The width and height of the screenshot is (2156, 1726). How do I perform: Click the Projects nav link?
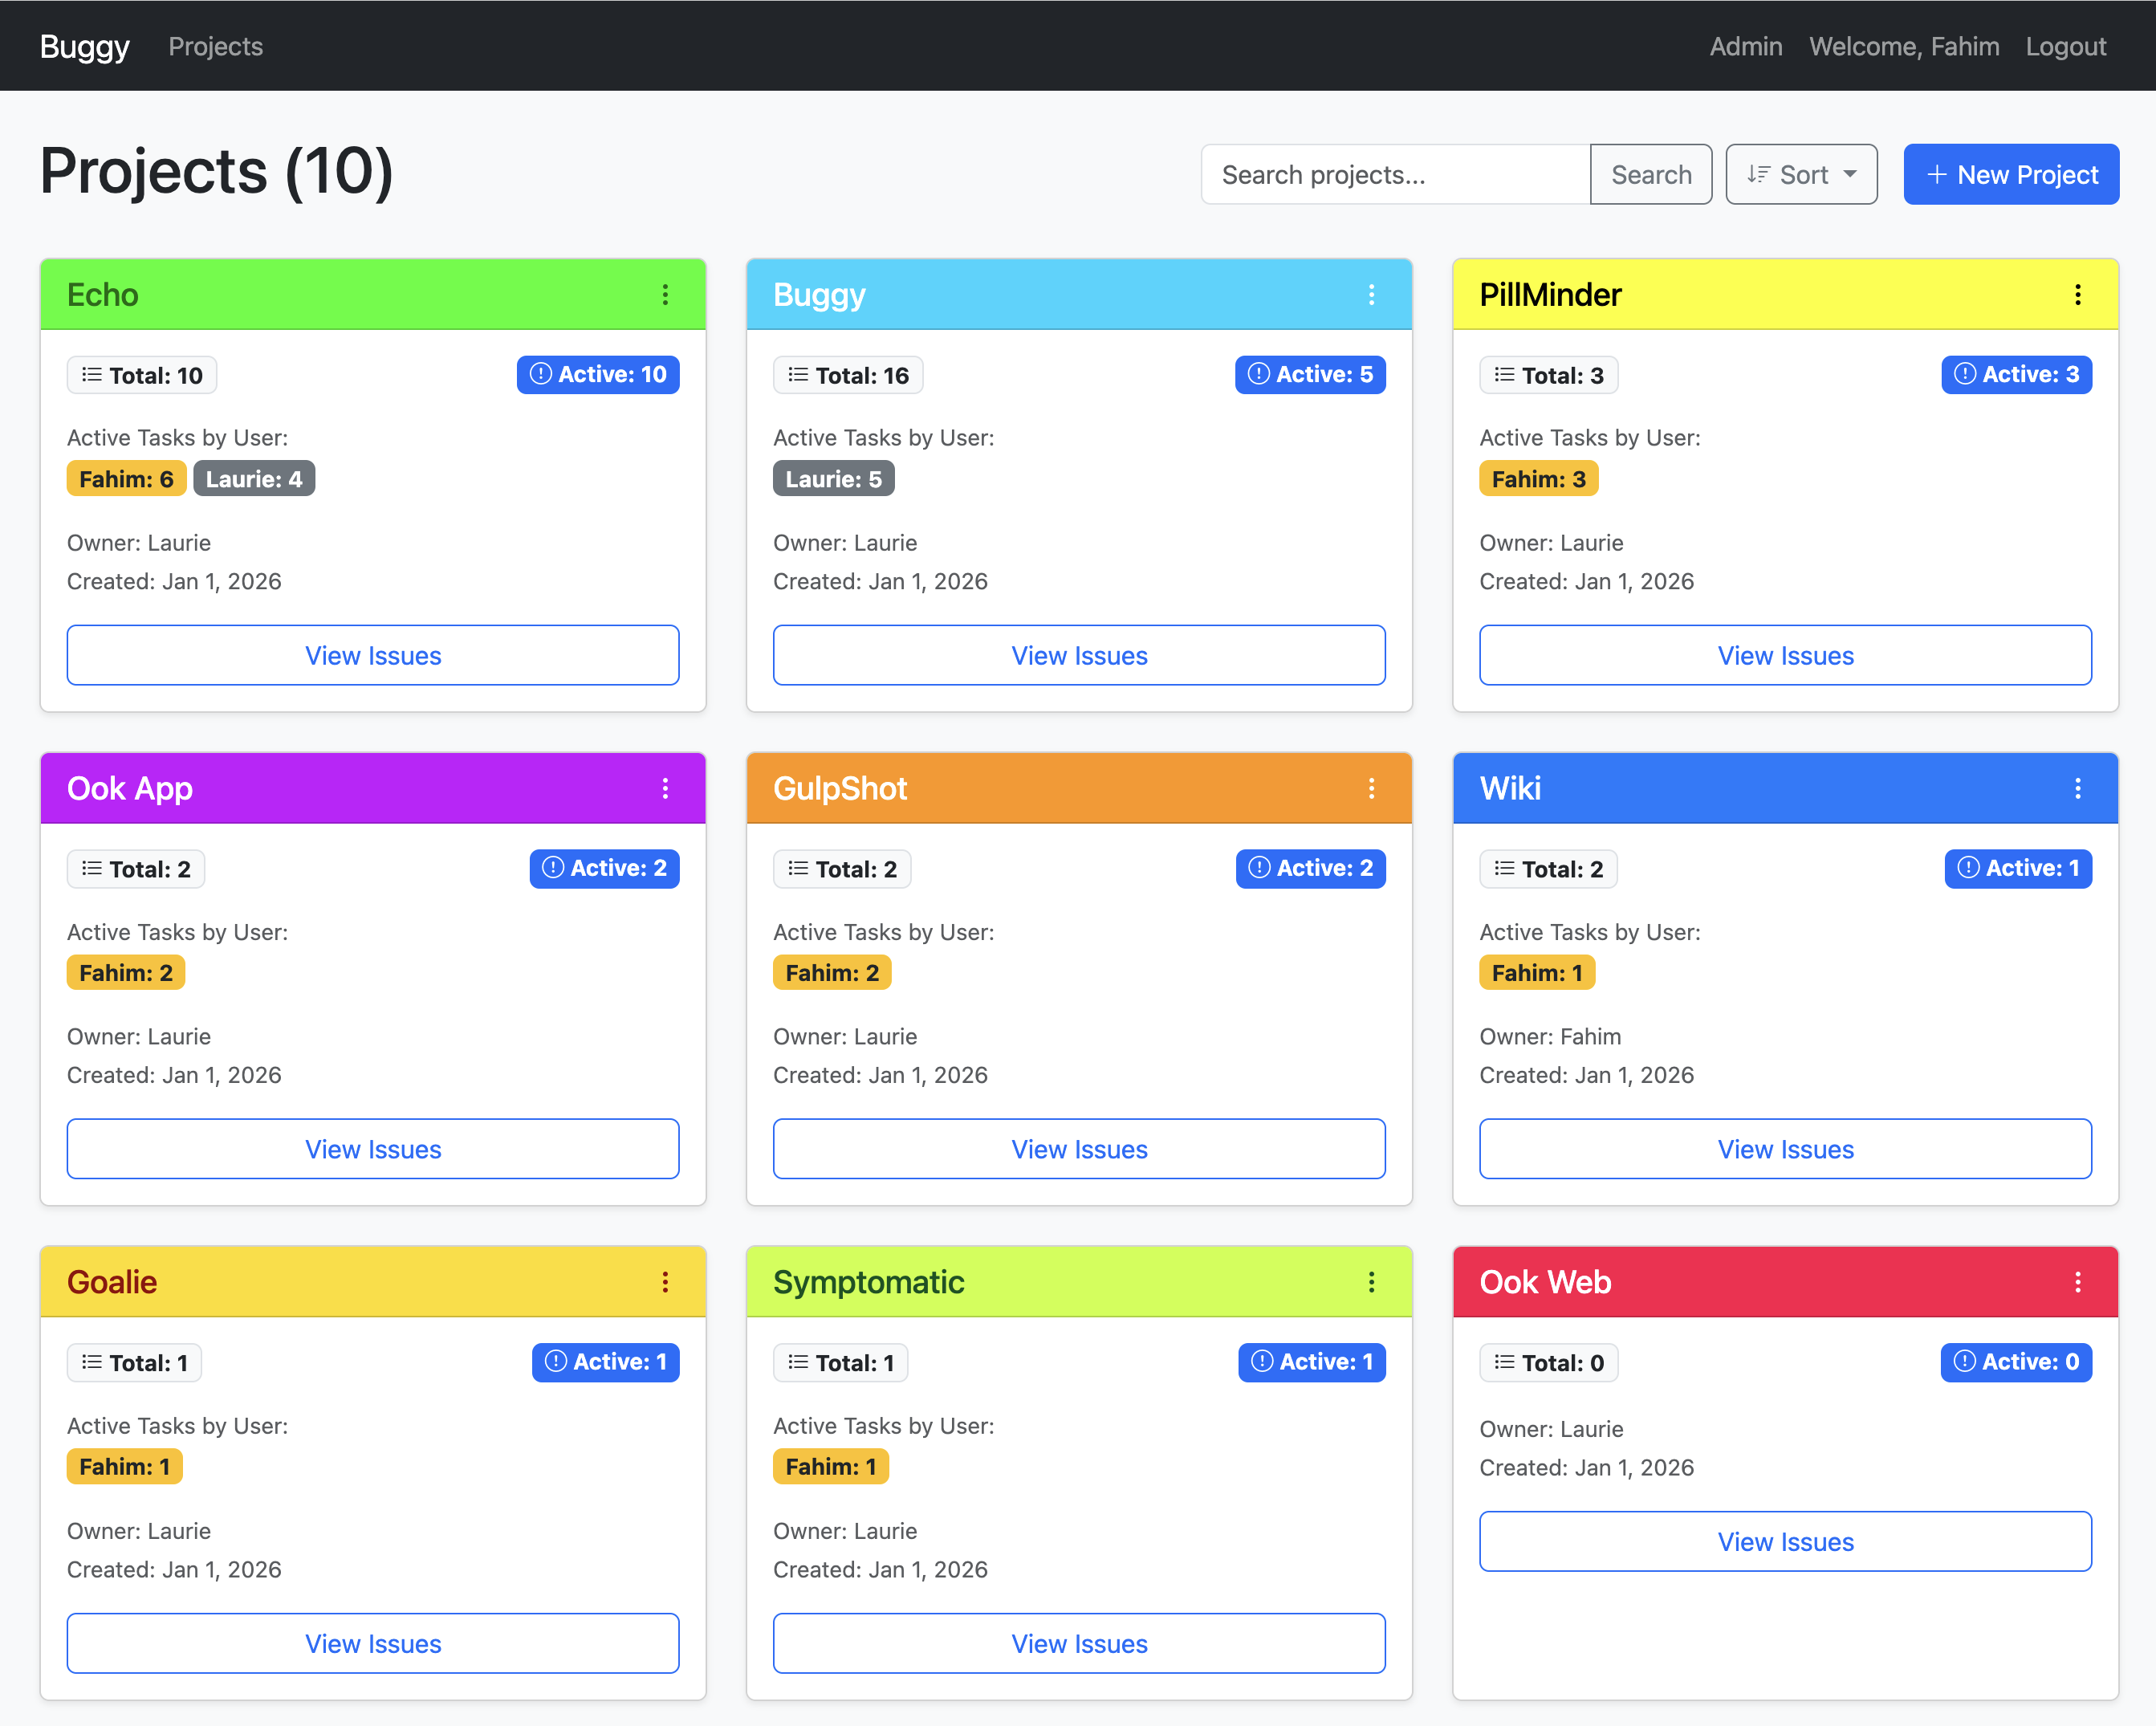(215, 46)
